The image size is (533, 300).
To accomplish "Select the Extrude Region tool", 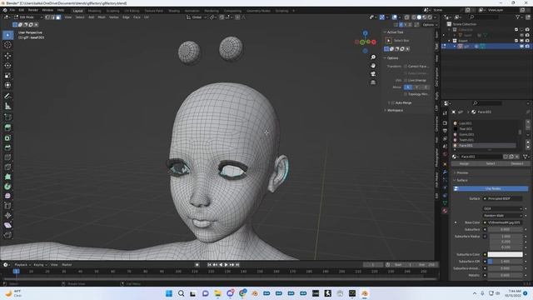I will click(7, 127).
